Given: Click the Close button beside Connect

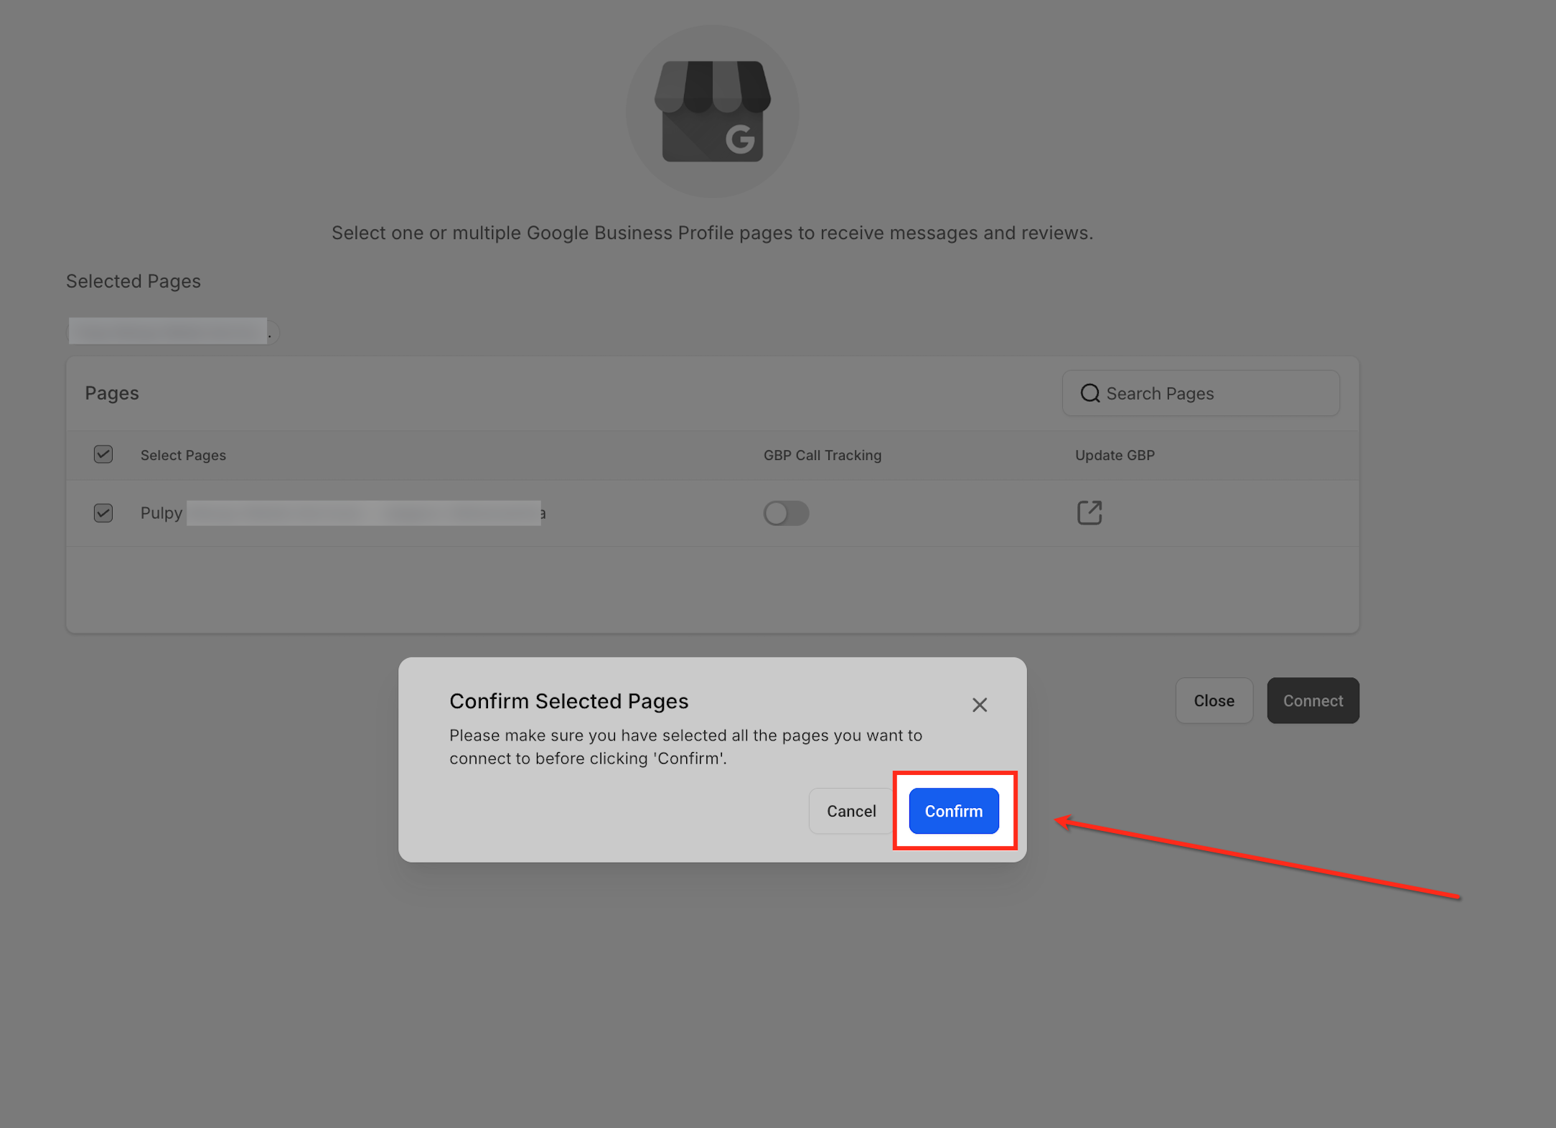Looking at the screenshot, I should pyautogui.click(x=1214, y=700).
